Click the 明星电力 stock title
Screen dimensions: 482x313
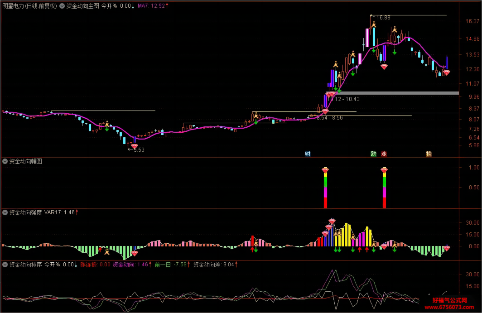(x=13, y=6)
